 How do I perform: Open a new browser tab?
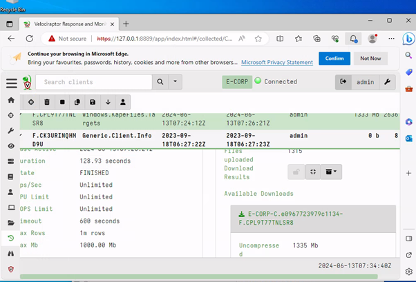tap(126, 24)
